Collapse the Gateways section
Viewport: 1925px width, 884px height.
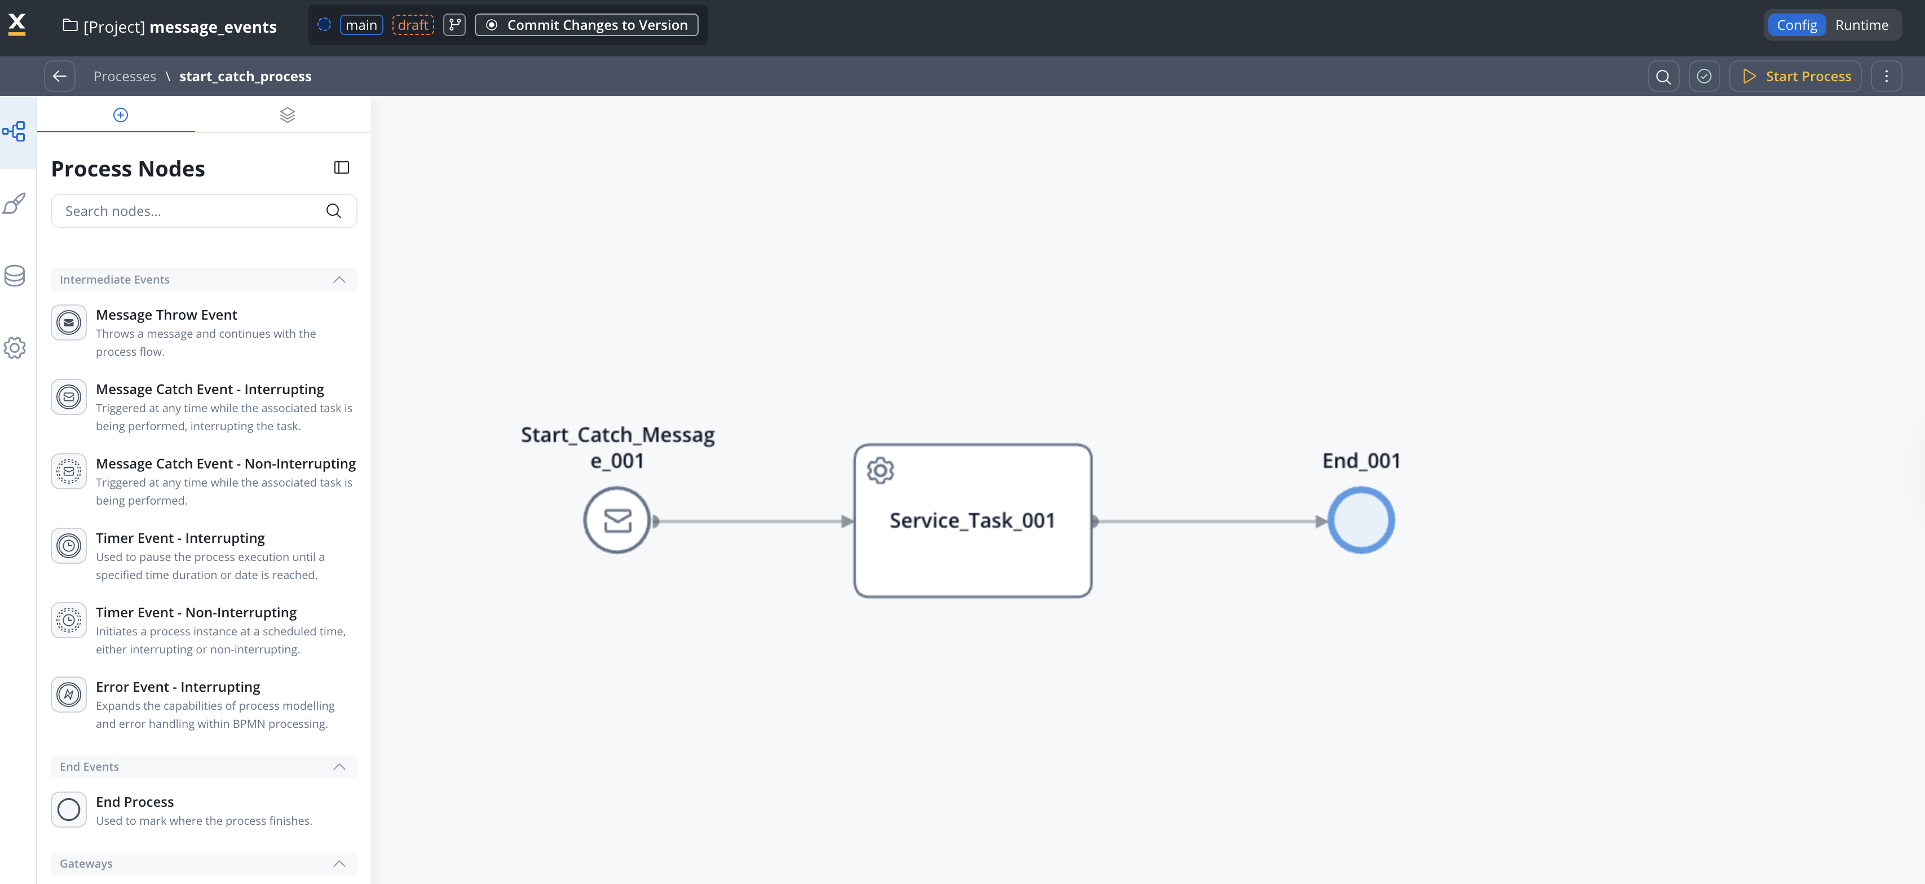339,863
